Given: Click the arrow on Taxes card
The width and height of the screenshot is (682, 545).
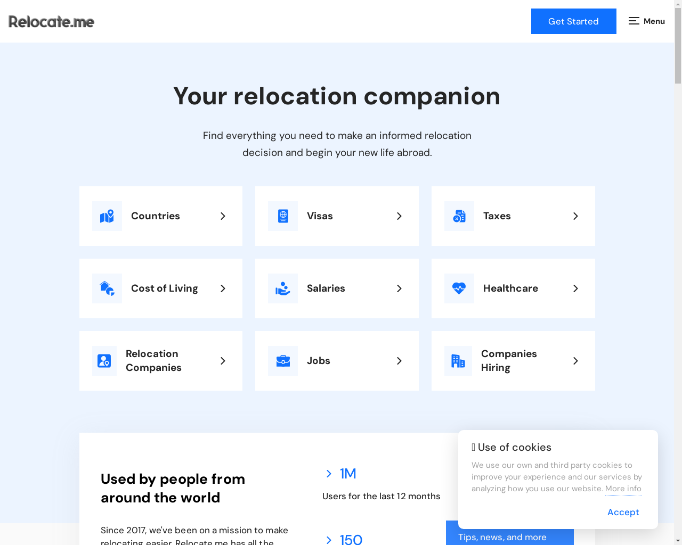Looking at the screenshot, I should 575,216.
